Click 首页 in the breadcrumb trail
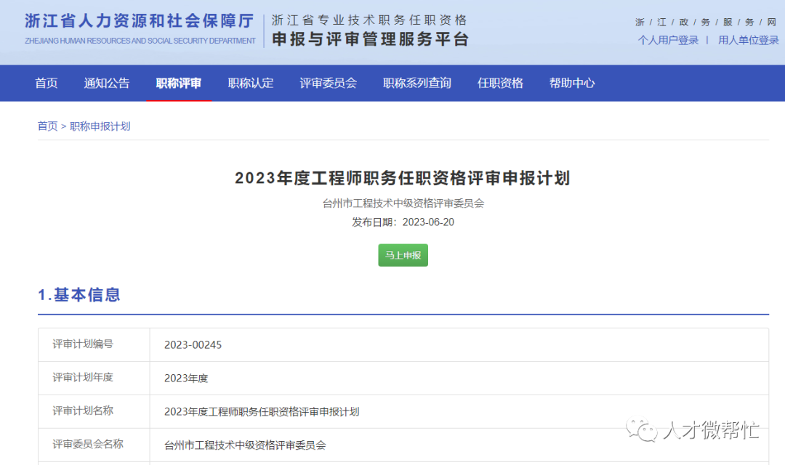 47,126
